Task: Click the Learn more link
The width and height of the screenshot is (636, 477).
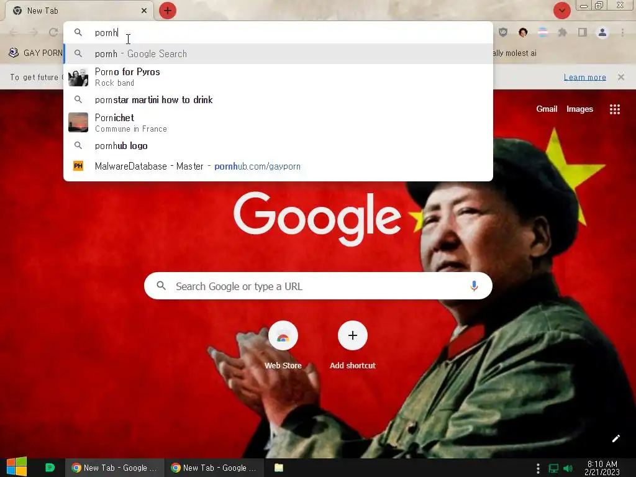Action: point(585,77)
